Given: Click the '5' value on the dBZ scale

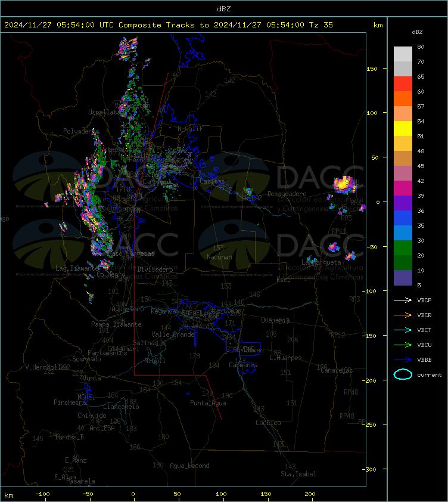Looking at the screenshot, I should coord(419,285).
